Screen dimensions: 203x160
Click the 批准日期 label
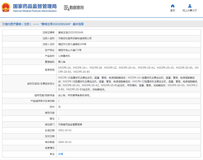50,130
